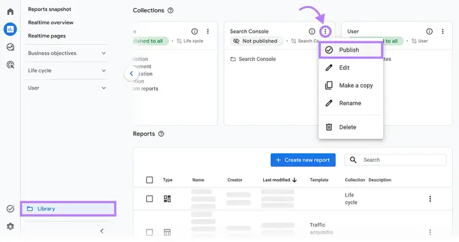
Task: Click the Description column header
Action: point(379,180)
